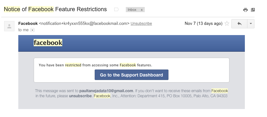Remove the Inbox label with x
Image resolution: width=267 pixels, height=117 pixels.
(142, 10)
